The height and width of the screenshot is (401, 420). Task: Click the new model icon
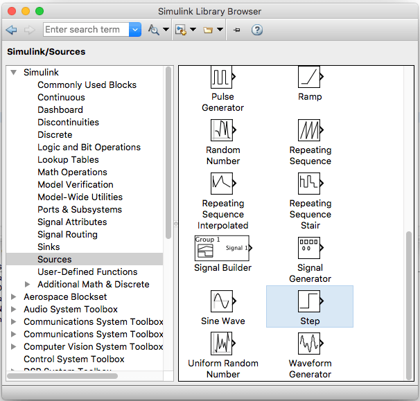click(181, 30)
